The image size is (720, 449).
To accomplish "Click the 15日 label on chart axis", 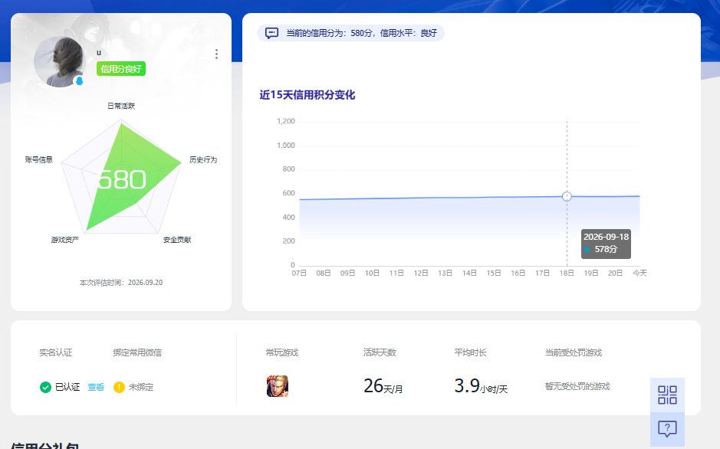I will [x=494, y=274].
